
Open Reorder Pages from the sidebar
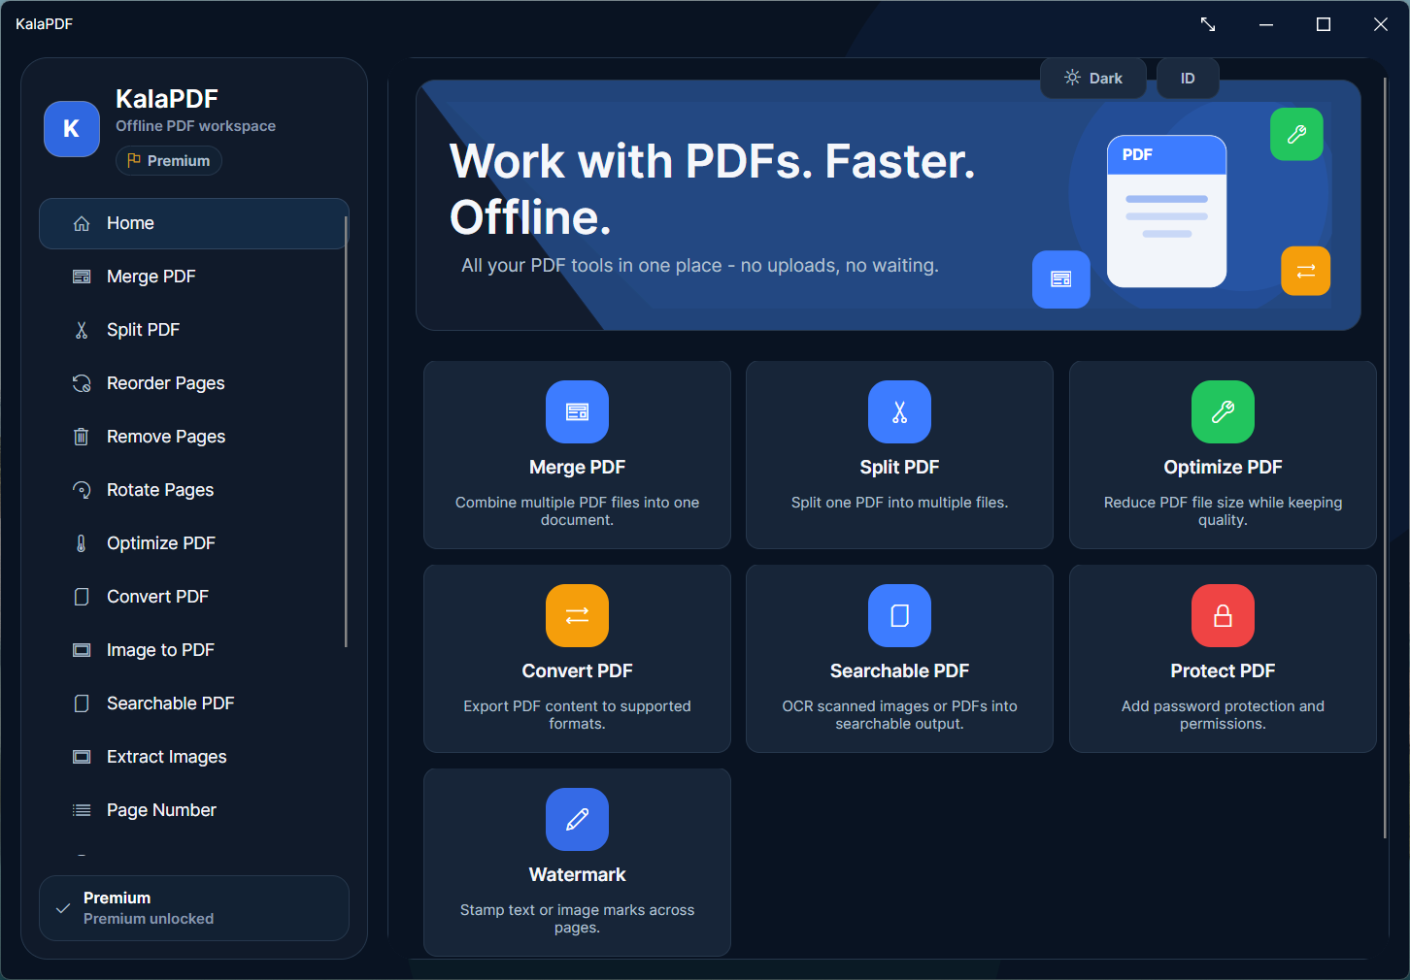pos(194,383)
